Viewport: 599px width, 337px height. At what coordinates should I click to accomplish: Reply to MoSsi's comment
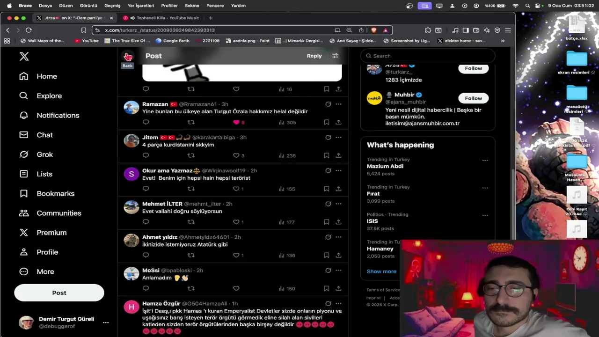pos(146,288)
